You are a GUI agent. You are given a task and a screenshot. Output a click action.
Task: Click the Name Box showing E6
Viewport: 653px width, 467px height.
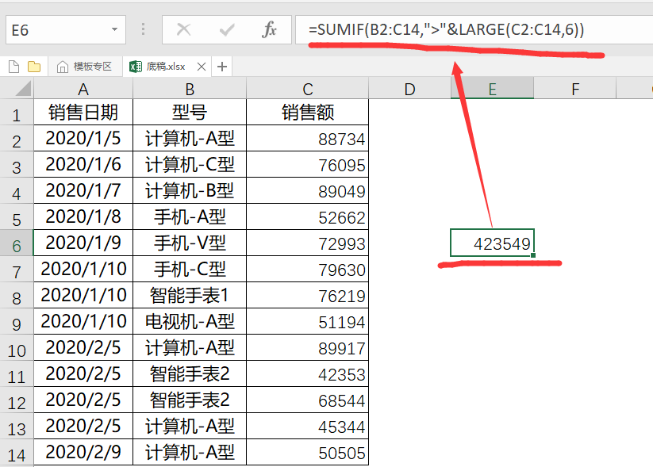56,30
